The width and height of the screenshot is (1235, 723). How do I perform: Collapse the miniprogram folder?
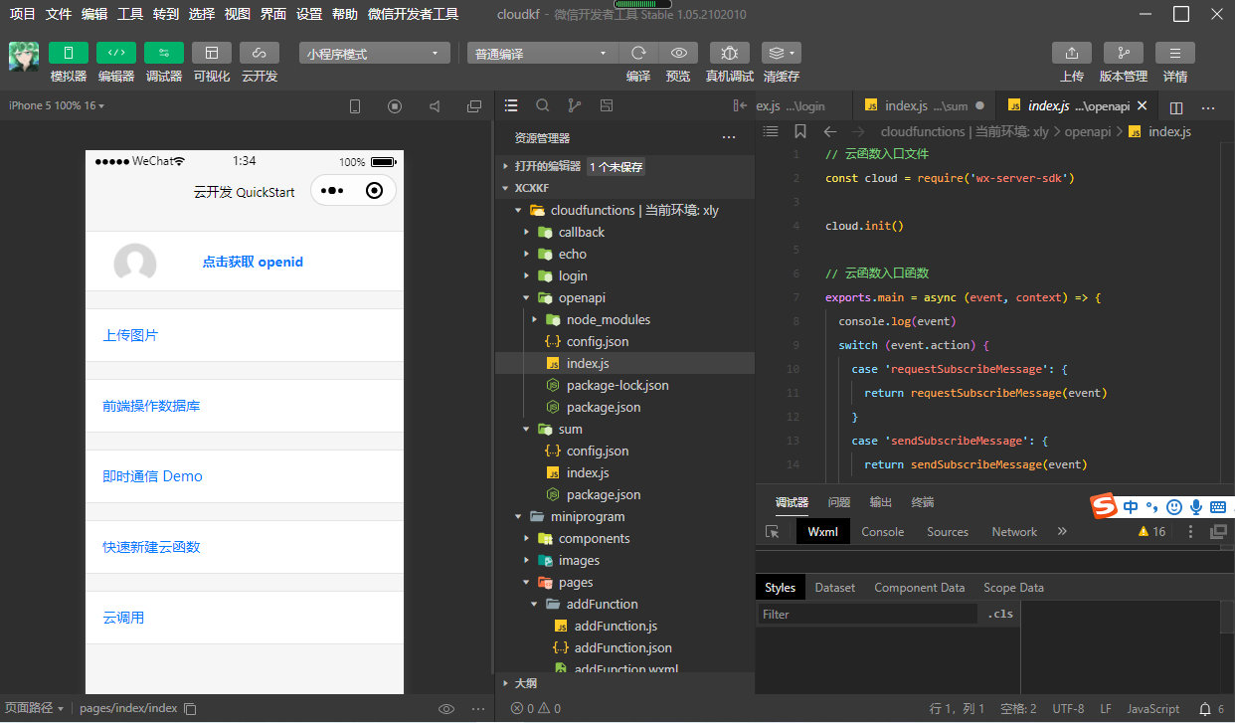(518, 516)
